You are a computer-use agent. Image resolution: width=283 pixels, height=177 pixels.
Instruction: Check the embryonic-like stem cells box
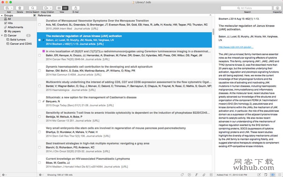(x=40, y=132)
